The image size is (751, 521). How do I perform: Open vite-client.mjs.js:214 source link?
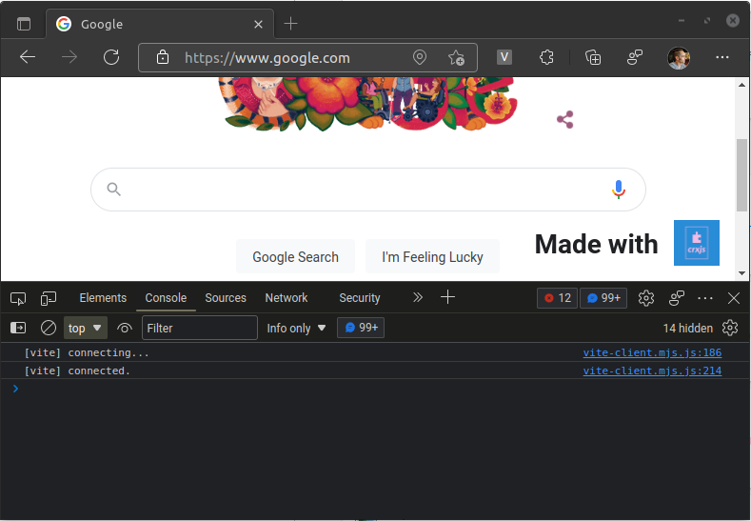(x=652, y=371)
